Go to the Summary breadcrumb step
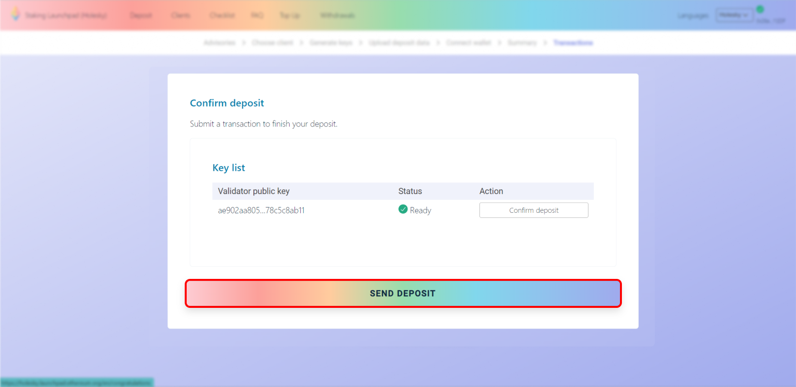 point(522,42)
